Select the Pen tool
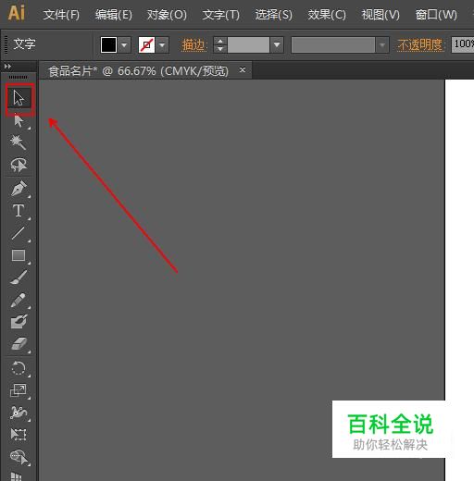The image size is (474, 481). 19,189
